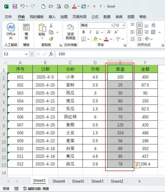Click the flash fill lightning icon near F13
The width and height of the screenshot is (165, 192).
tap(137, 165)
